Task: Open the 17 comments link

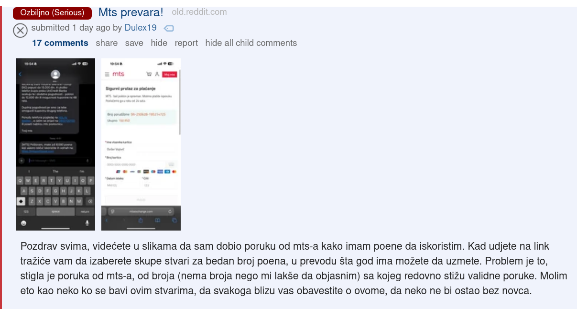Action: 60,43
